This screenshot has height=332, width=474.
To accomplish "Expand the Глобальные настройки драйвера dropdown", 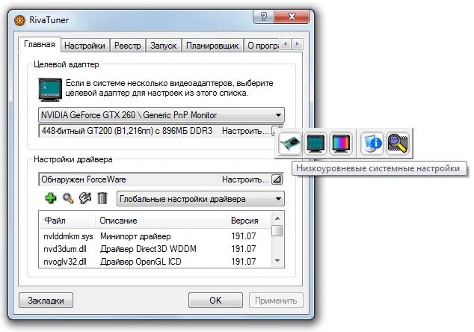I will coord(200,199).
